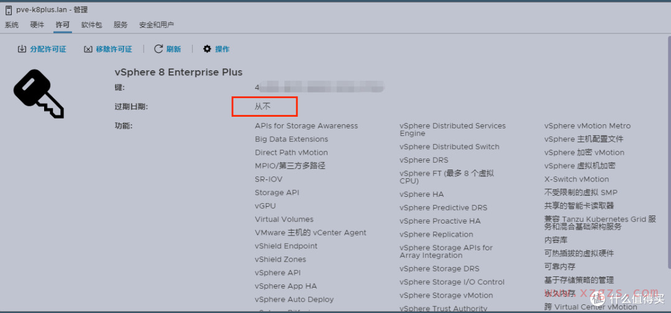This screenshot has width=671, height=313.
Task: Click vSphere HA feature entry
Action: click(422, 194)
